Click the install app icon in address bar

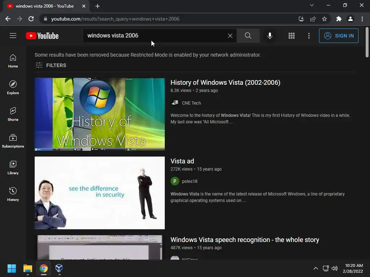[x=301, y=19]
